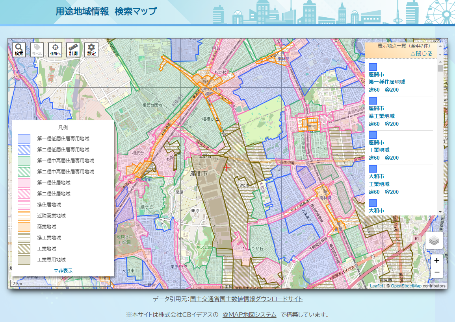Click the OpenStreetMap attribution link

(x=406, y=286)
